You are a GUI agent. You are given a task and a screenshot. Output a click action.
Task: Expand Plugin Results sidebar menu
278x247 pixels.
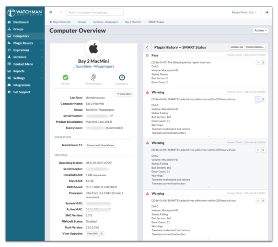coord(25,43)
